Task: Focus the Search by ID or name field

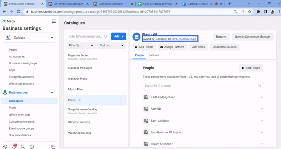Action: tap(203, 86)
